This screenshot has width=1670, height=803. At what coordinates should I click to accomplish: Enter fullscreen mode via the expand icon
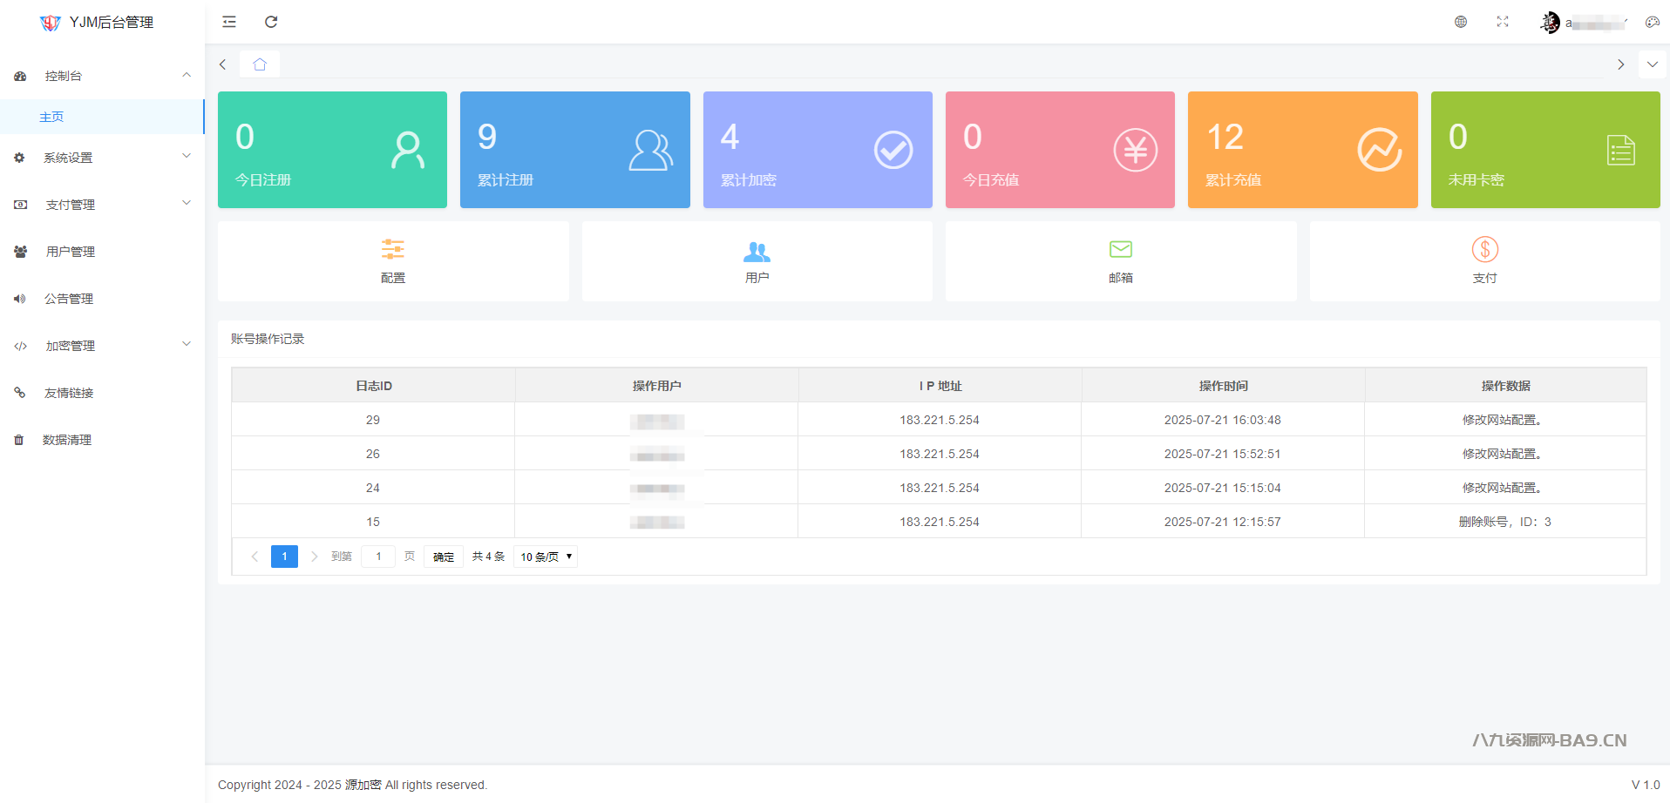click(1503, 22)
